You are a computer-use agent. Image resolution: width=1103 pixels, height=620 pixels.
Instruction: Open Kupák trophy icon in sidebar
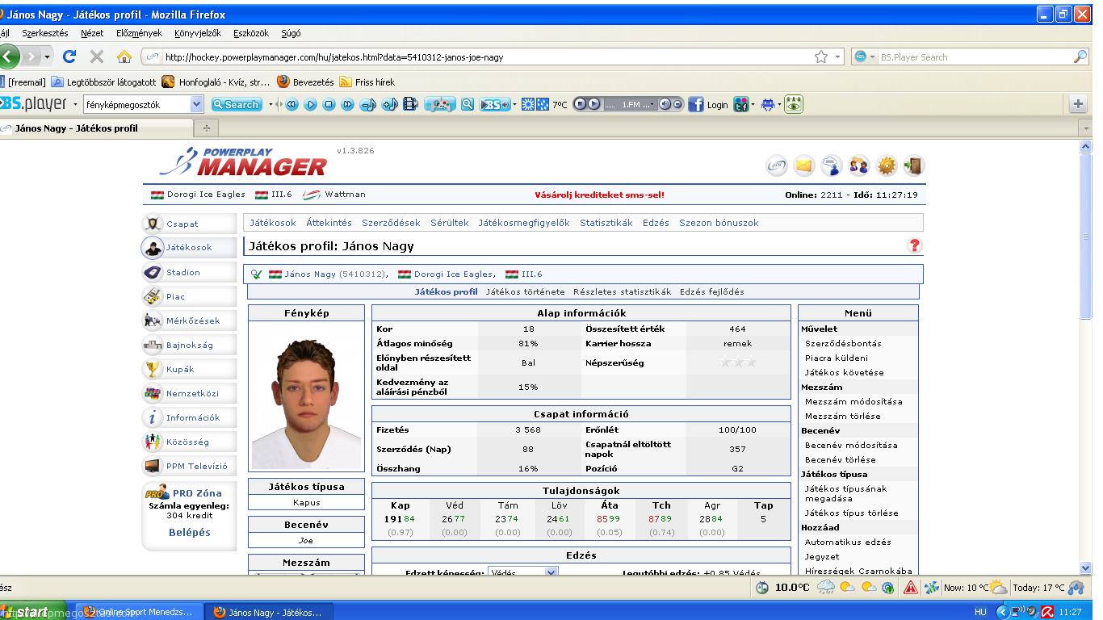(152, 369)
